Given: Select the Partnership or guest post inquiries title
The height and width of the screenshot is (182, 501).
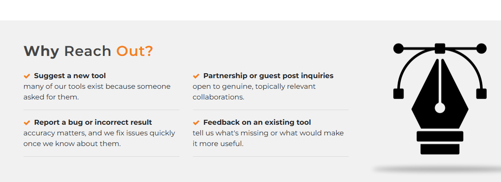Looking at the screenshot, I should click(269, 76).
